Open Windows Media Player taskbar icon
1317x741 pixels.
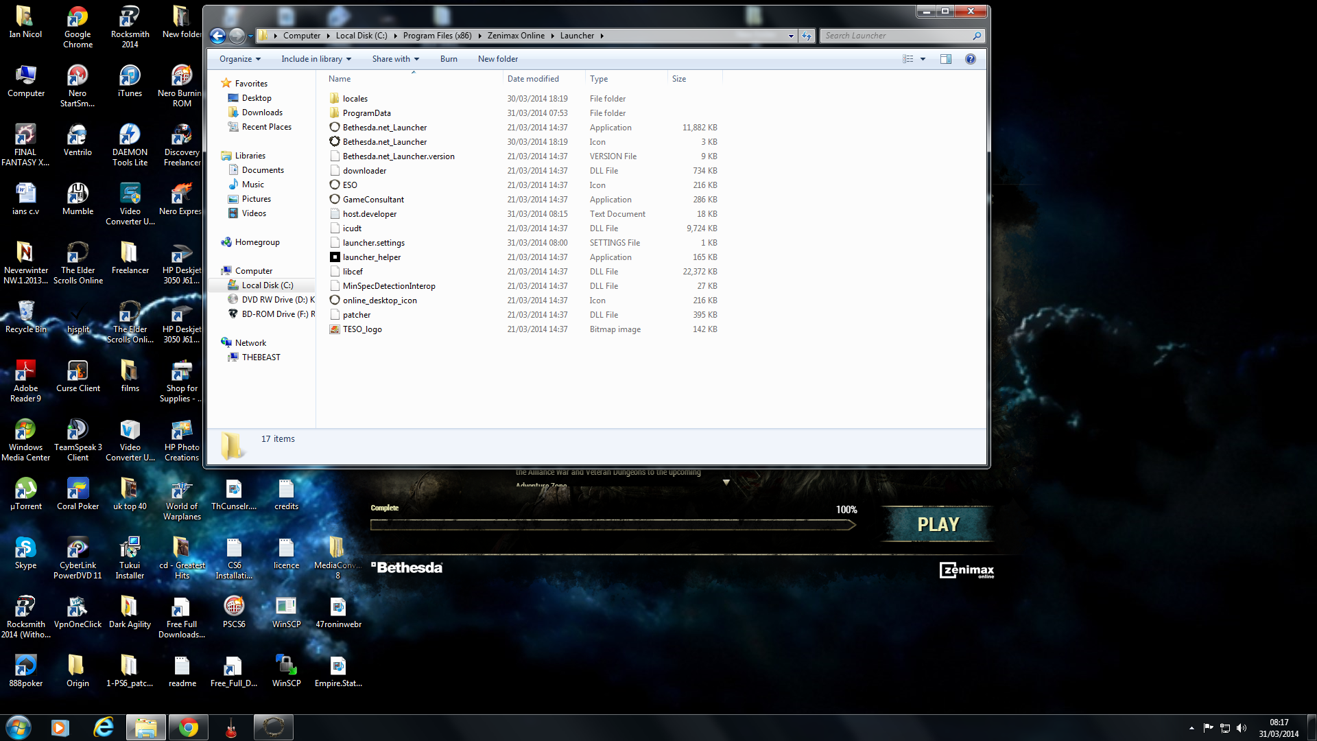pyautogui.click(x=60, y=727)
